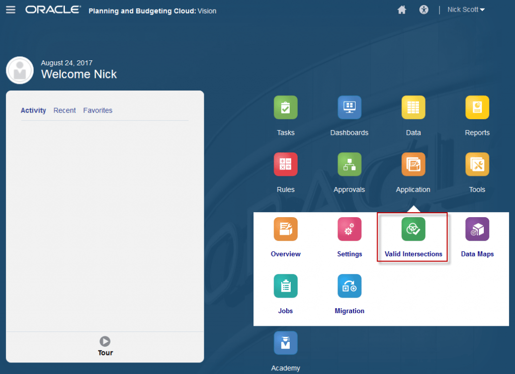Switch to the Activity tab
This screenshot has width=515, height=374.
[x=33, y=110]
